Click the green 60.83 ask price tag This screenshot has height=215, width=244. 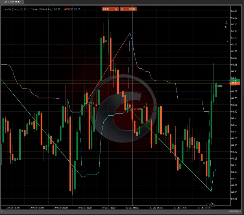(x=235, y=81)
